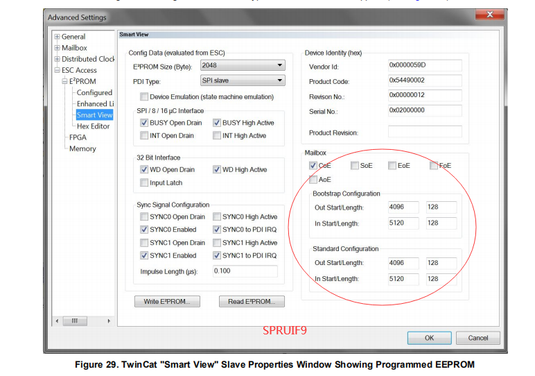Click tree scrollbar left arrow
The width and height of the screenshot is (535, 376).
[57, 321]
